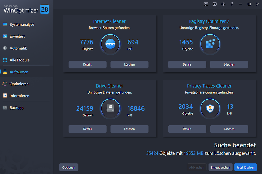The height and width of the screenshot is (174, 262).
Task: Click Erneut suchen to rescan
Action: 220,167
